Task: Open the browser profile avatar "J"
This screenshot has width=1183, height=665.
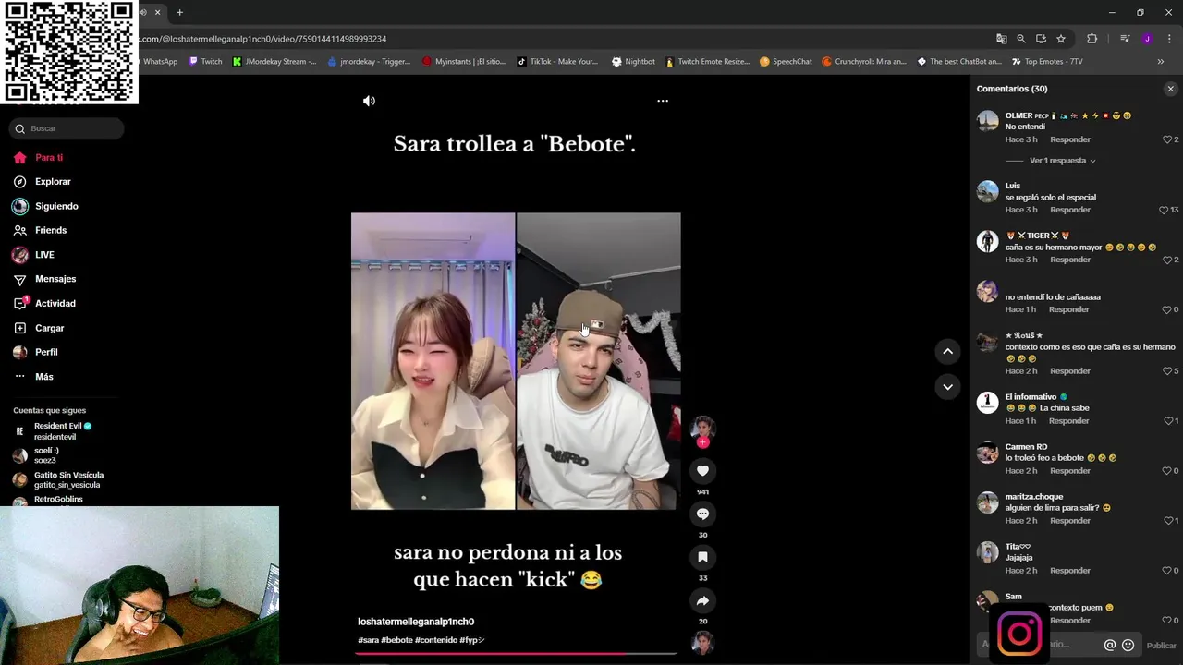Action: (1147, 39)
